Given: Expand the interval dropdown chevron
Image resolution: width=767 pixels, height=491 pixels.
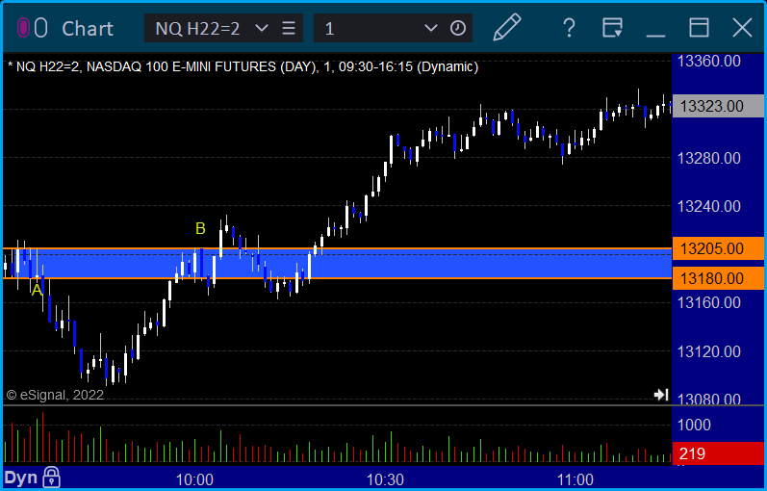Looking at the screenshot, I should (431, 28).
